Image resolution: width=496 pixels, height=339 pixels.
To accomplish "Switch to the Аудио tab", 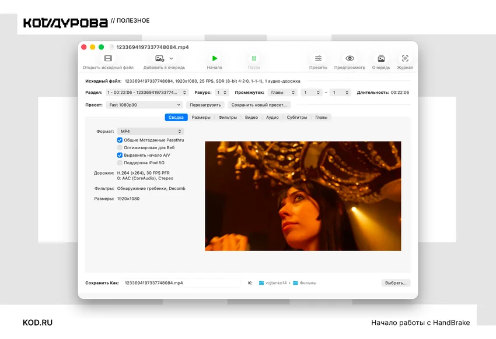I will click(x=273, y=118).
